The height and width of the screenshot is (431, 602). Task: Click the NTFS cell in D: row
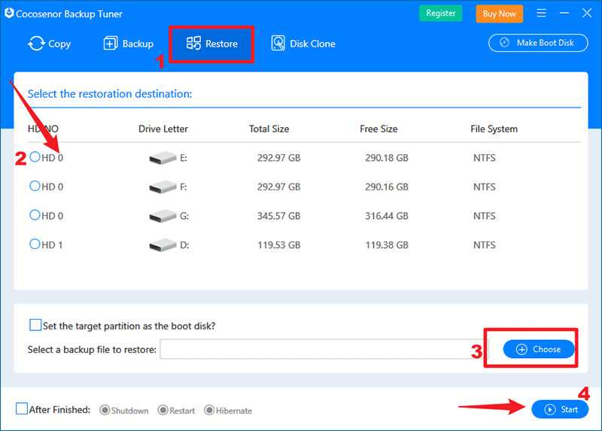coord(484,245)
